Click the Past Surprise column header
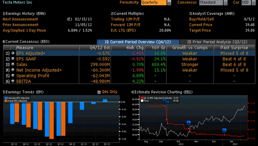Viewport: 258px width, 146px height. point(234,48)
